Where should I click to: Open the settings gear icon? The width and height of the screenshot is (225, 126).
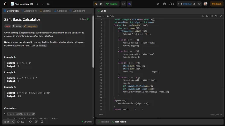click(x=164, y=4)
